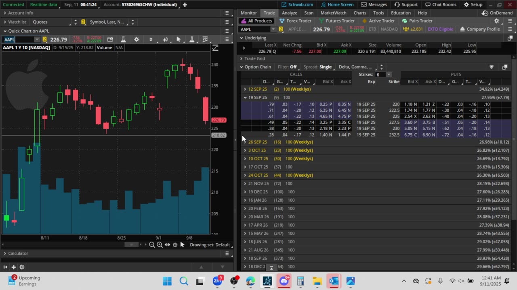517x290 pixels.
Task: Click the Windows Start button
Action: point(167,281)
